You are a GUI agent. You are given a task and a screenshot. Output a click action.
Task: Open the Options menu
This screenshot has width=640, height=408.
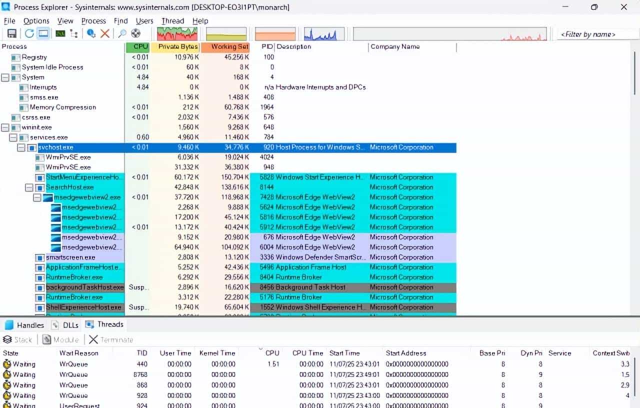click(36, 21)
